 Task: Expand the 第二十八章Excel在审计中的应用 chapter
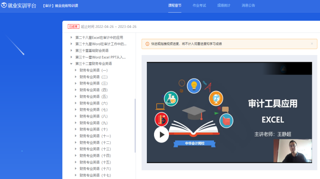click(x=71, y=37)
